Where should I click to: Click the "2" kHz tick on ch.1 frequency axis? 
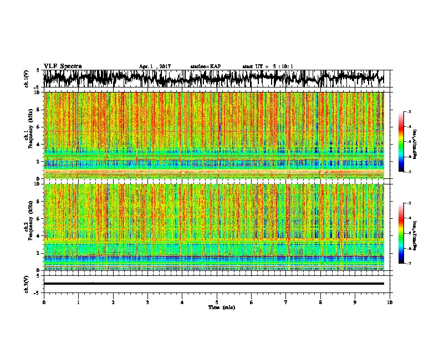(x=39, y=161)
